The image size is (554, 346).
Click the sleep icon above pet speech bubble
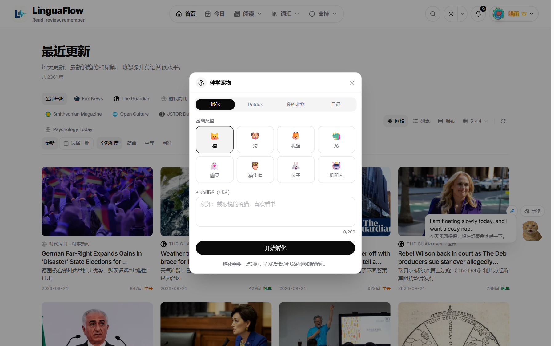pyautogui.click(x=512, y=211)
